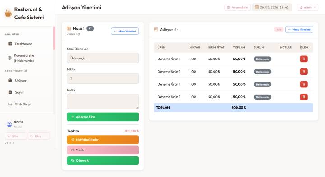Screen dimensions: 325x177
Task: Open Stok Girişi in sidebar
Action: (23, 104)
